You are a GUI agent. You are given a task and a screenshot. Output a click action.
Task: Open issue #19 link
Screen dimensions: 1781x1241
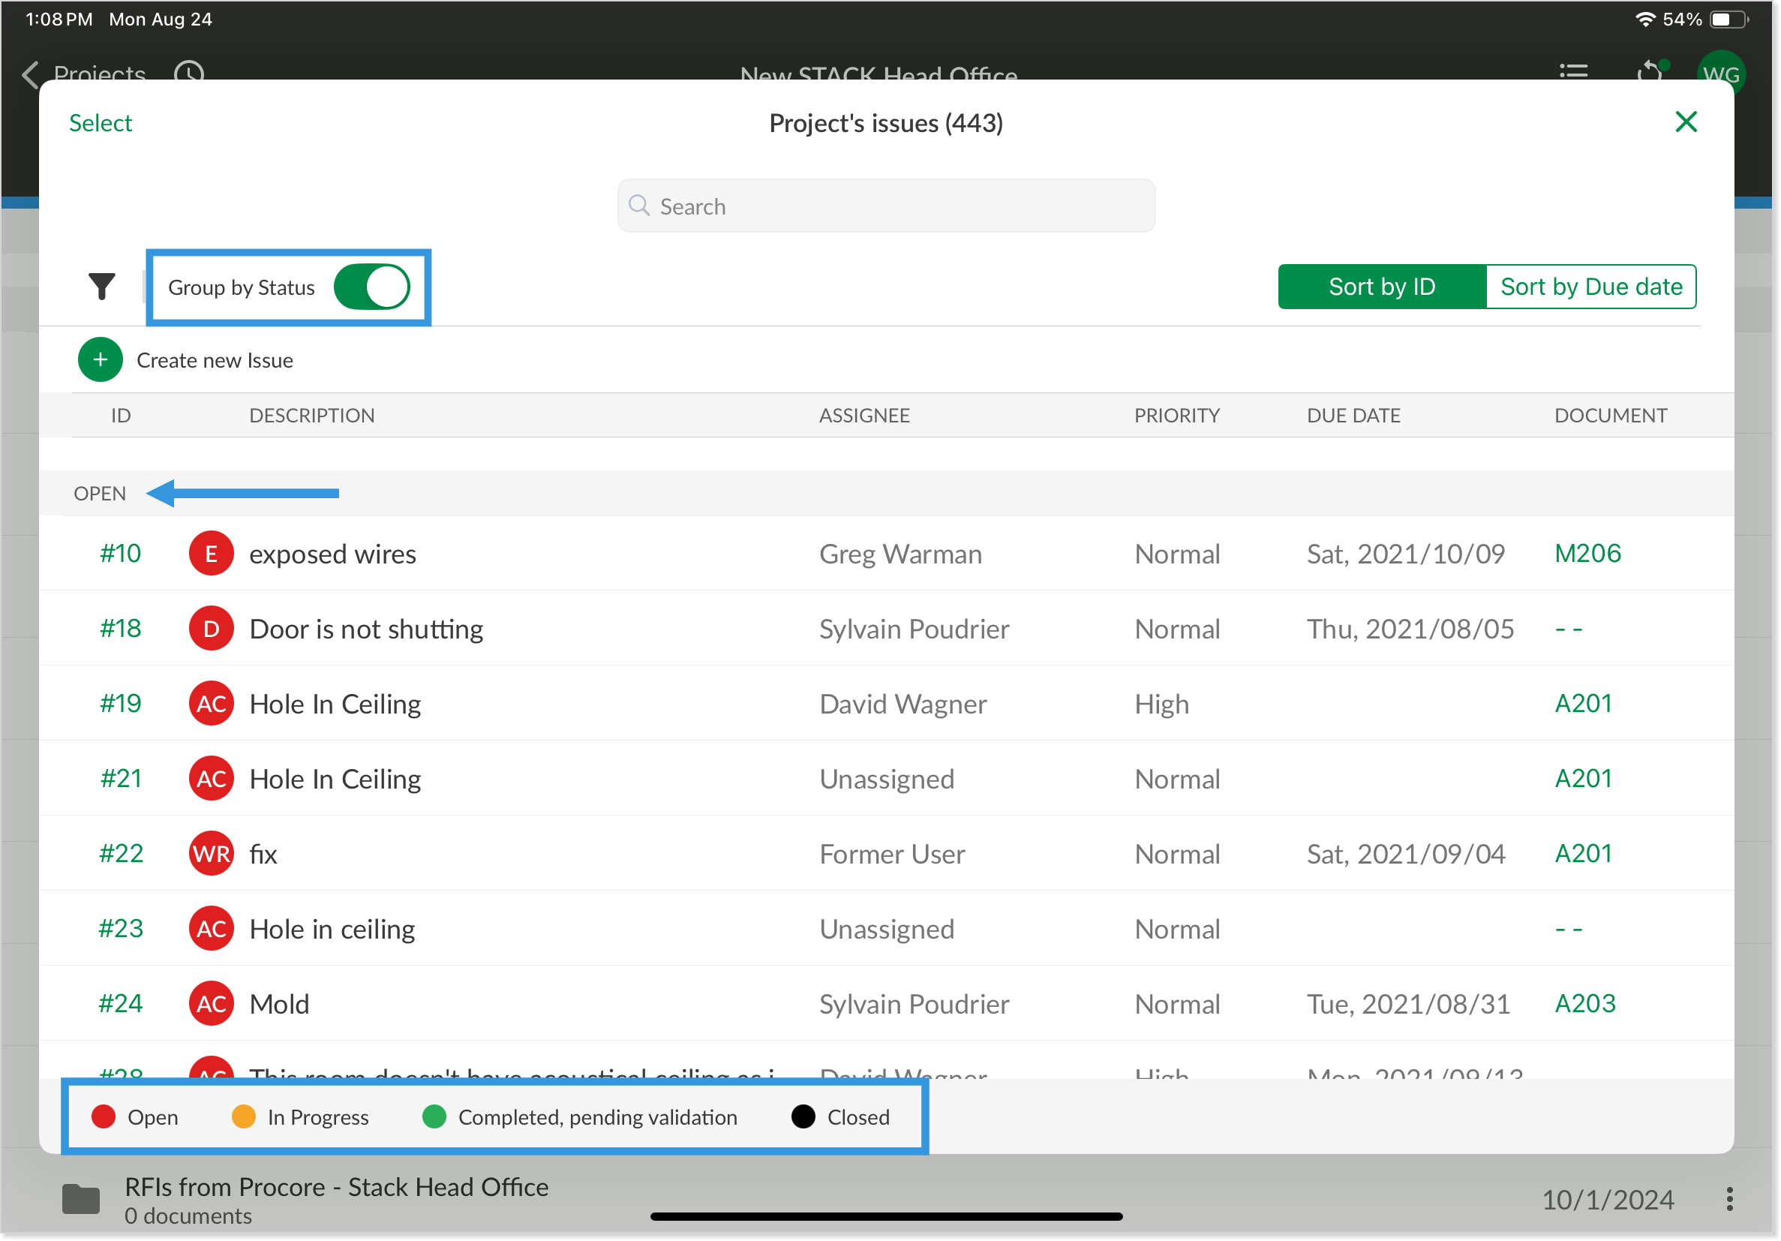click(x=120, y=704)
